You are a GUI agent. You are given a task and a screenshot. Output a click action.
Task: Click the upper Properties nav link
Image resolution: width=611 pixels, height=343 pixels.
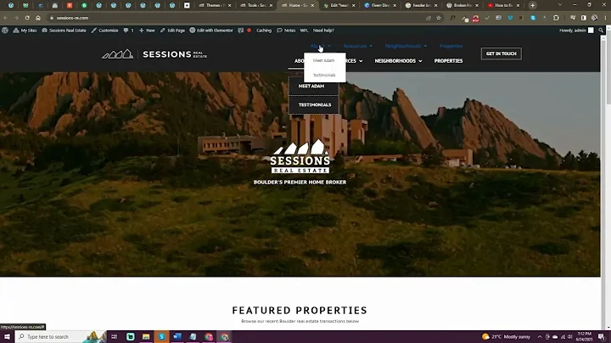pos(451,46)
